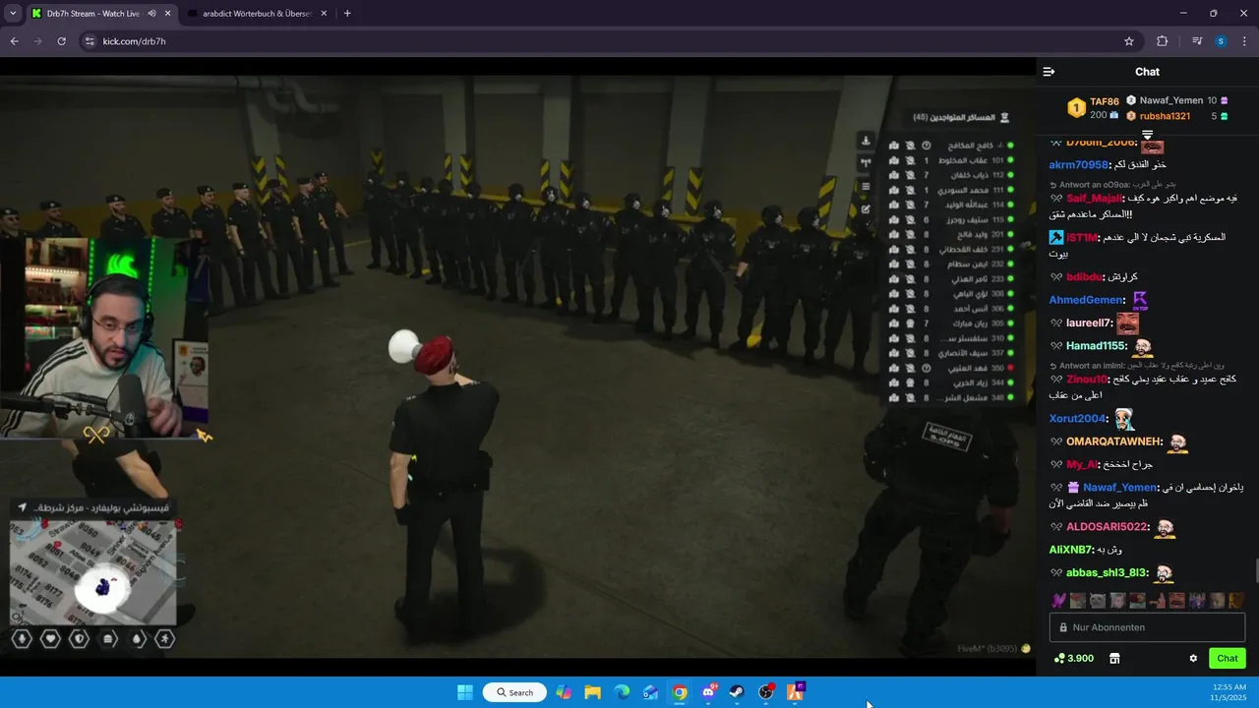The image size is (1259, 708).
Task: Open the media controls icon in Chrome toolbar
Action: click(x=1197, y=41)
